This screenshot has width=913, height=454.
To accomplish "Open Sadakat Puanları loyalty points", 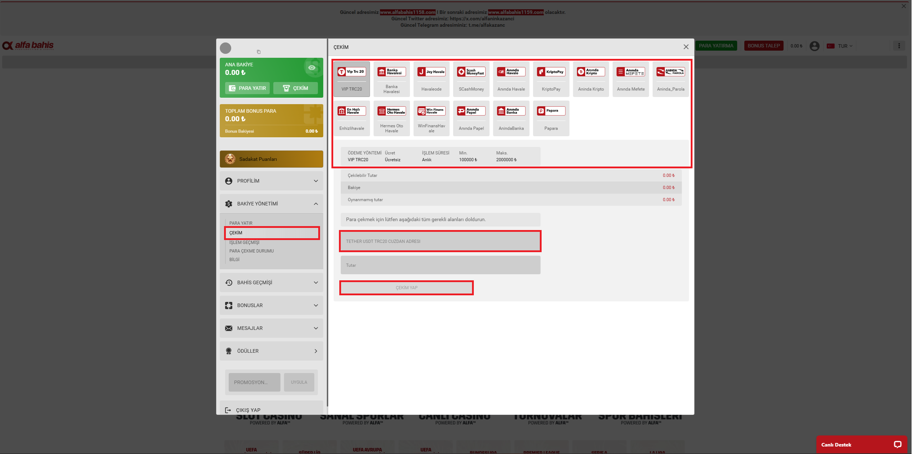I will coord(272,159).
